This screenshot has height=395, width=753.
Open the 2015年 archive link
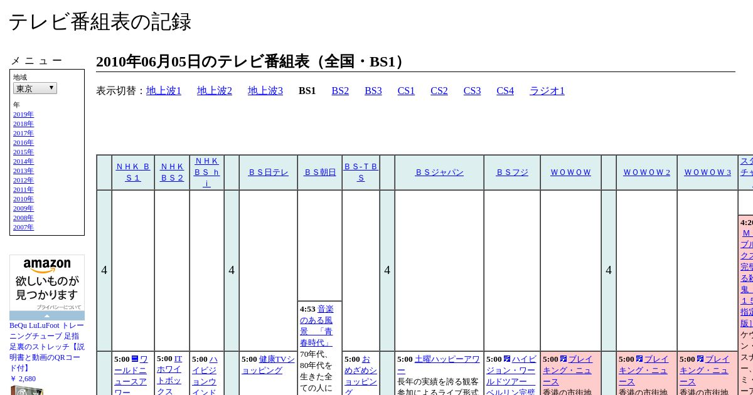23,152
